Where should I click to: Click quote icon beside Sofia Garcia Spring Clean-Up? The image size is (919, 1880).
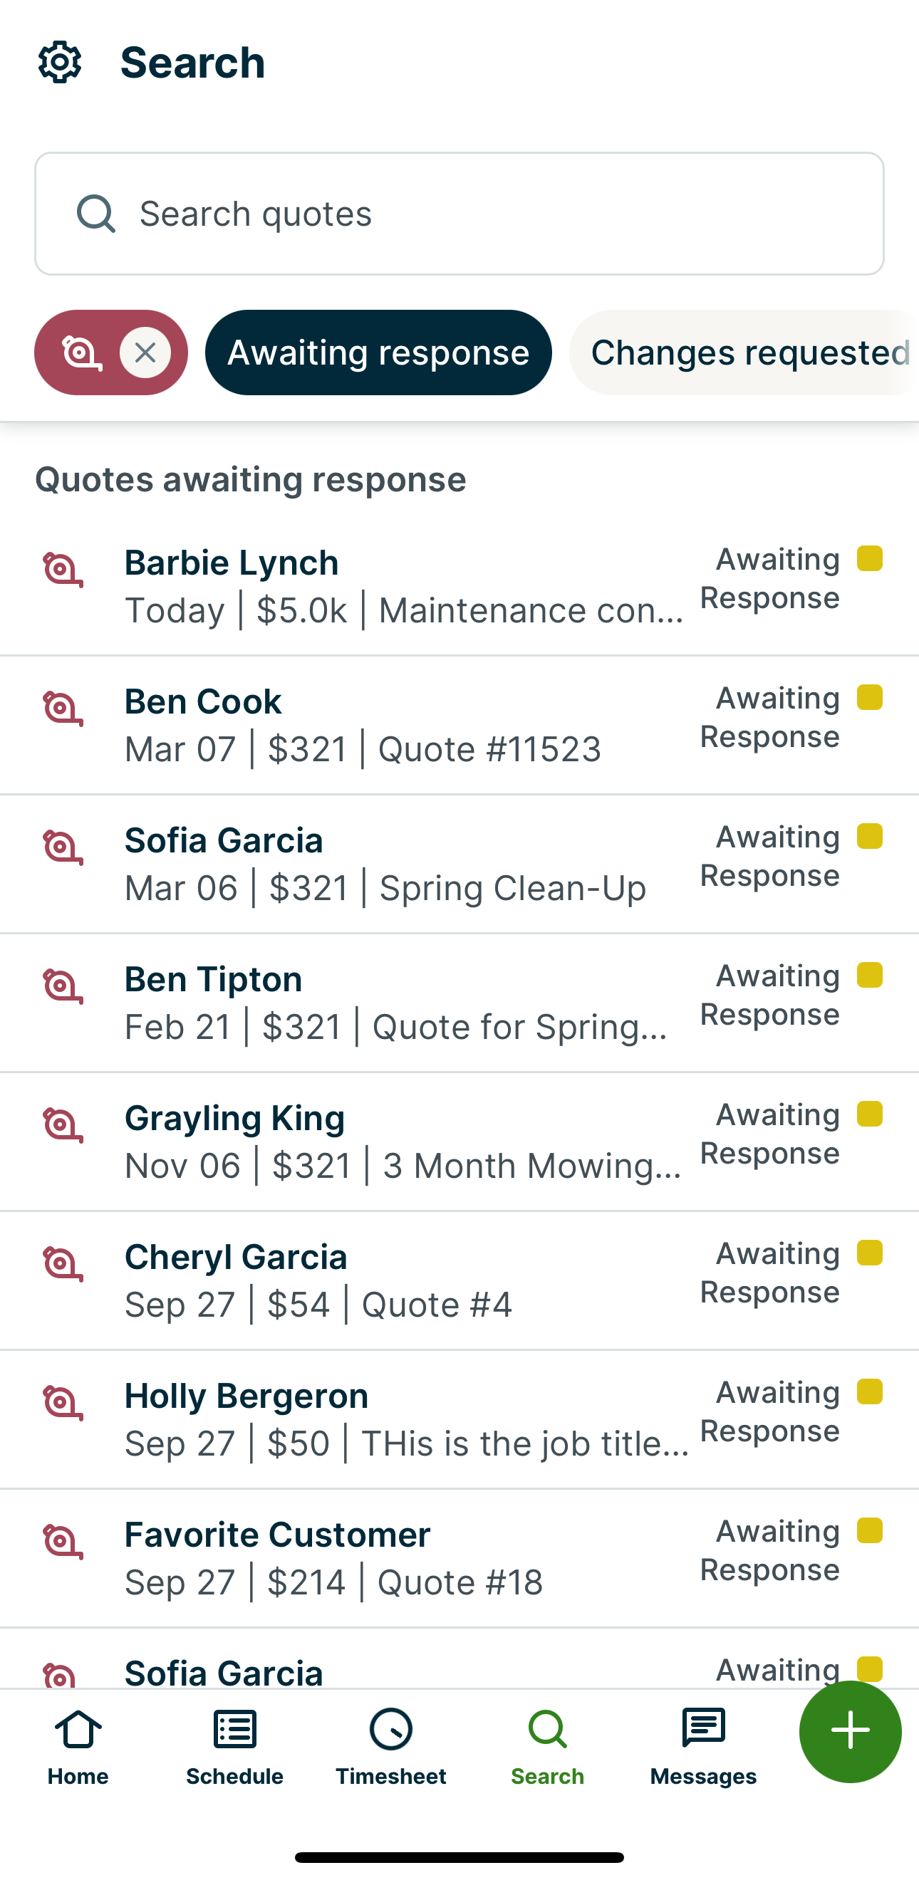(x=63, y=848)
